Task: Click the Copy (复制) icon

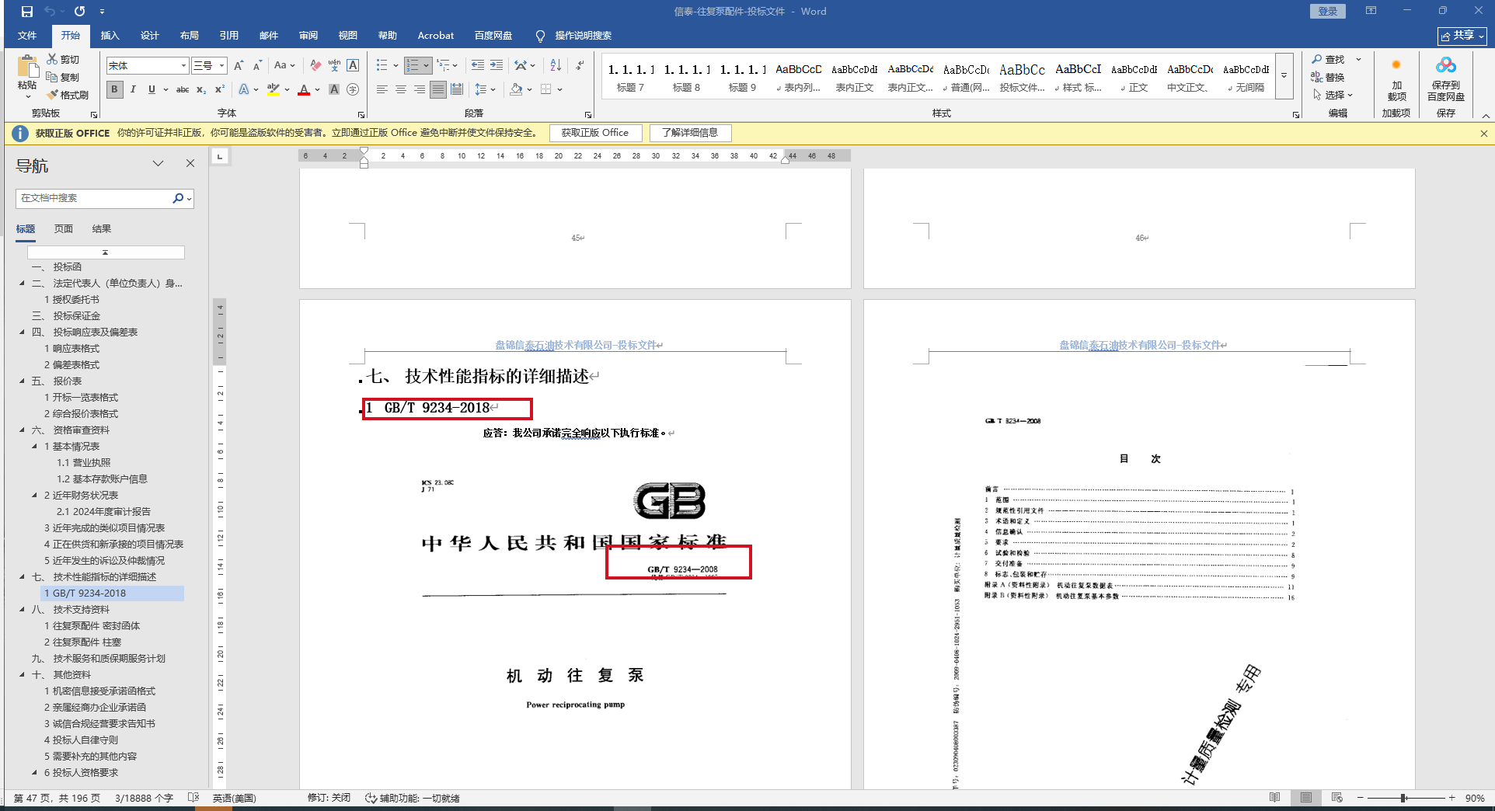Action: [x=52, y=77]
